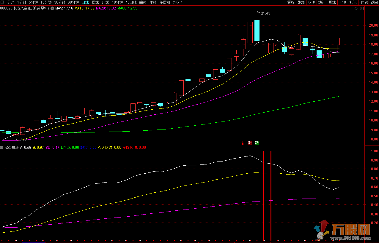Click the 21.43 high price marker
Screen dimensions: 379x243
265,13
